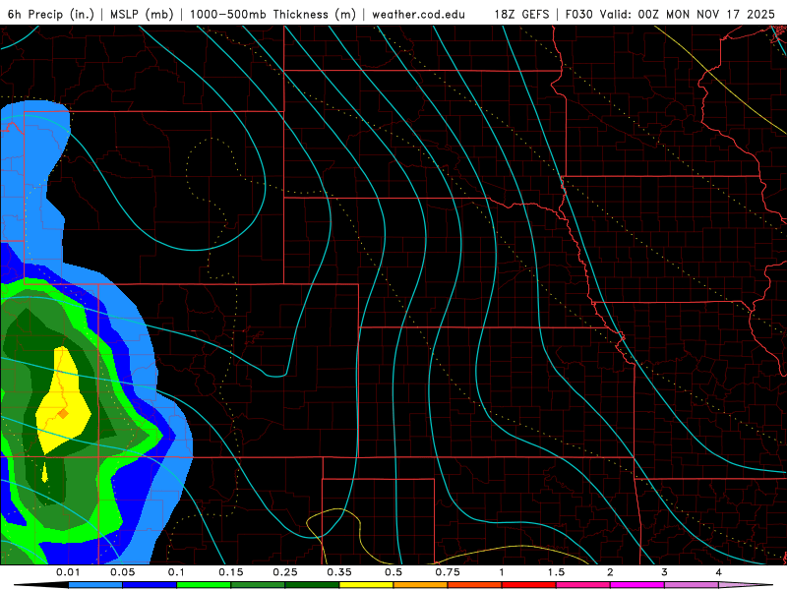Click the small yellow sliver below the large yellow area
Image resolution: width=787 pixels, height=590 pixels.
point(44,473)
